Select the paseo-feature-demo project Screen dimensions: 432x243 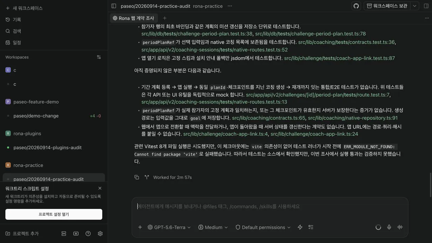(x=36, y=102)
